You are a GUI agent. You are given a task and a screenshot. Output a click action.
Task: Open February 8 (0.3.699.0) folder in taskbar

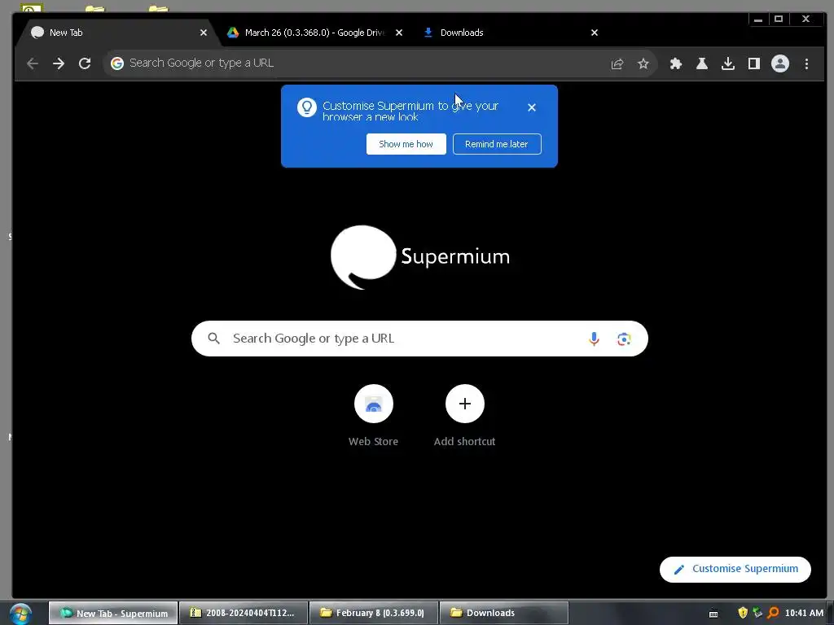pyautogui.click(x=373, y=613)
